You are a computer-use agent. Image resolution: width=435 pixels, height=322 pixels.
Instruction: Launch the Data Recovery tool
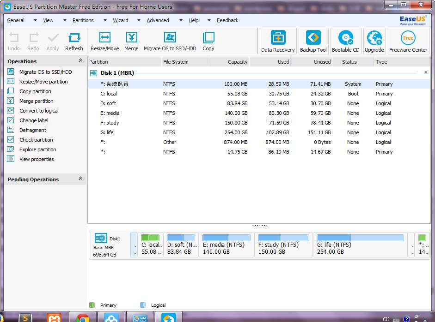pos(278,42)
